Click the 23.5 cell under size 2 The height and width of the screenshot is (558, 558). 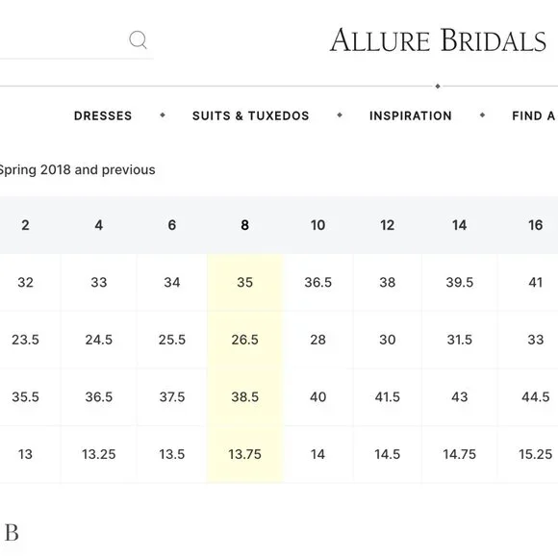(25, 340)
